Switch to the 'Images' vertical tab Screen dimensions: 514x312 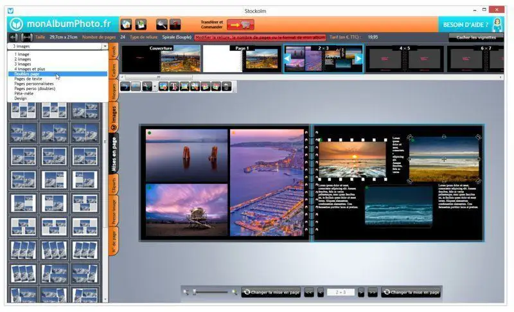click(114, 118)
